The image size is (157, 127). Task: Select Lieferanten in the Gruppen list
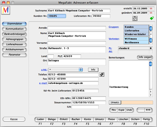point(136,31)
